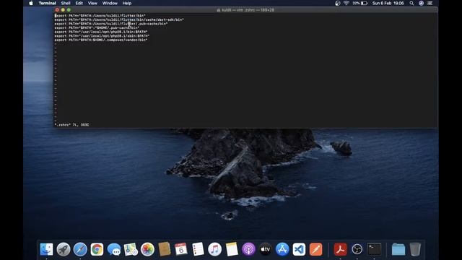Open Calendar app showing date 6
Image resolution: width=462 pixels, height=260 pixels.
pyautogui.click(x=181, y=249)
